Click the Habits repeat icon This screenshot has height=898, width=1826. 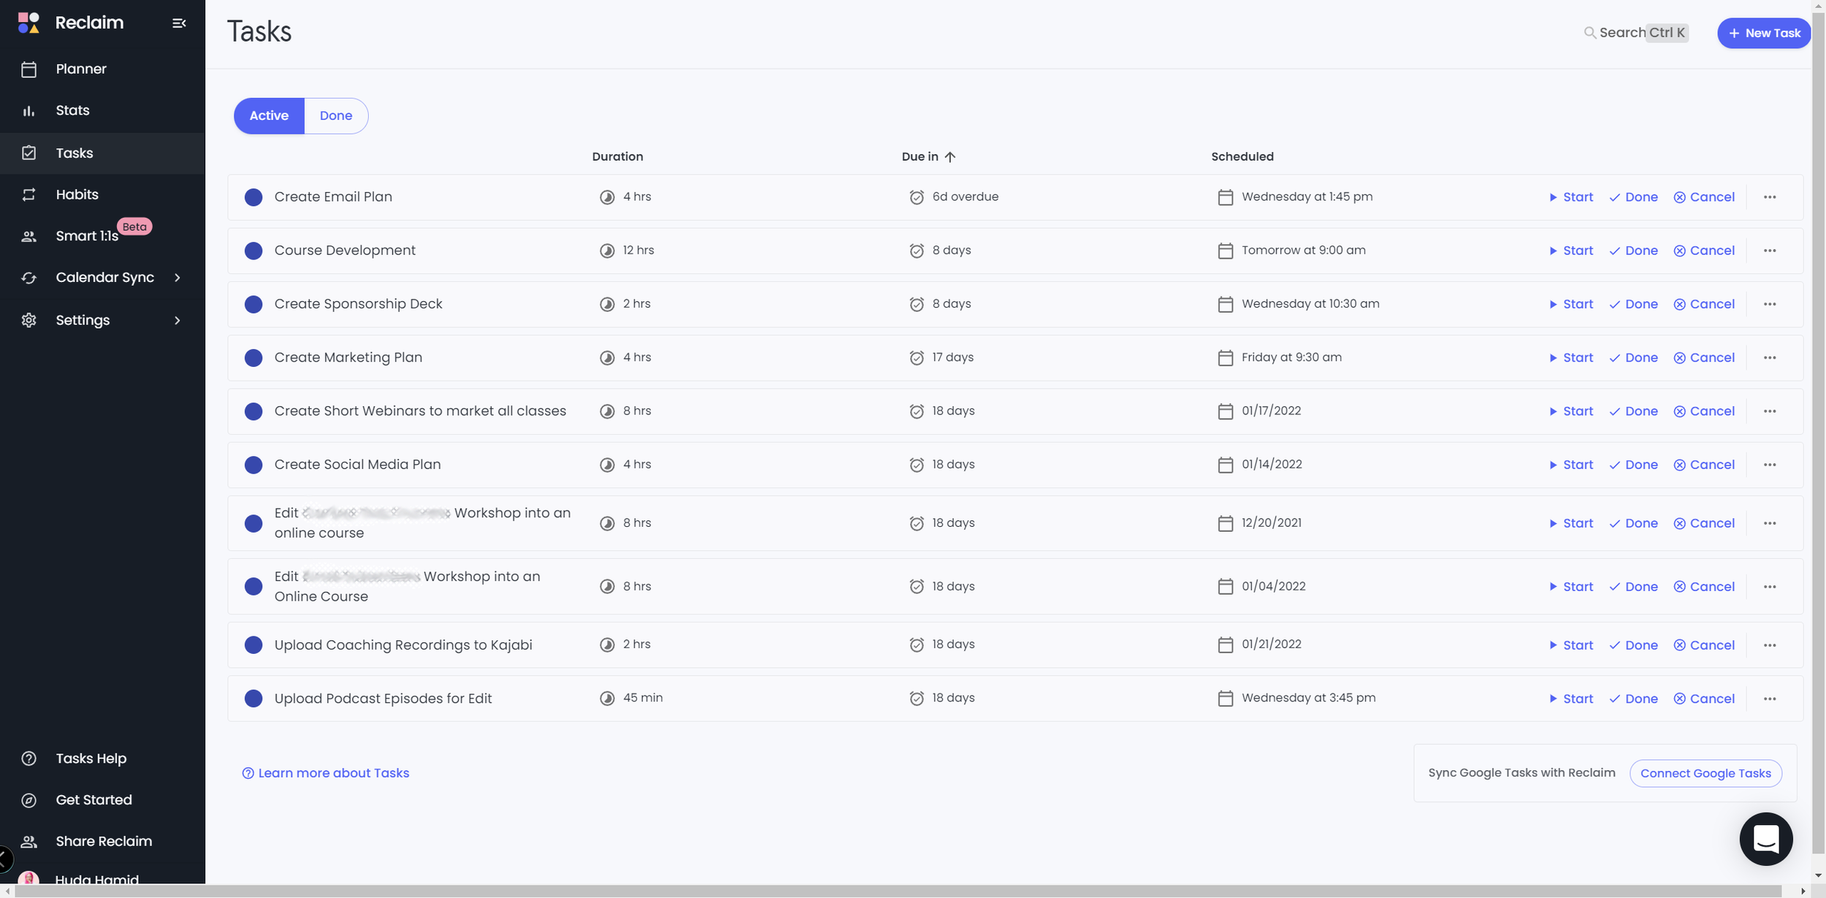(28, 195)
